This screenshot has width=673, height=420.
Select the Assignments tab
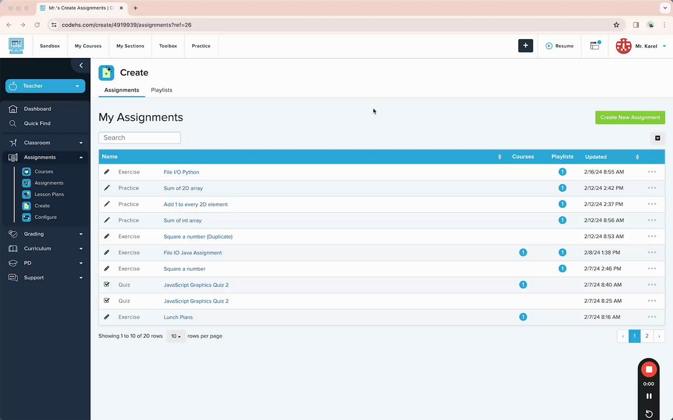pos(121,90)
